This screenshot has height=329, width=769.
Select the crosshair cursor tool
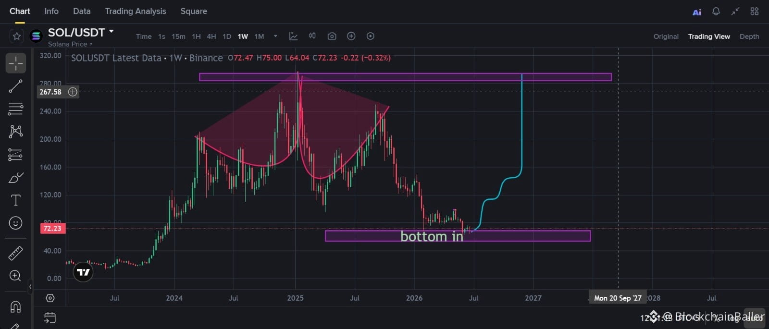(x=15, y=63)
